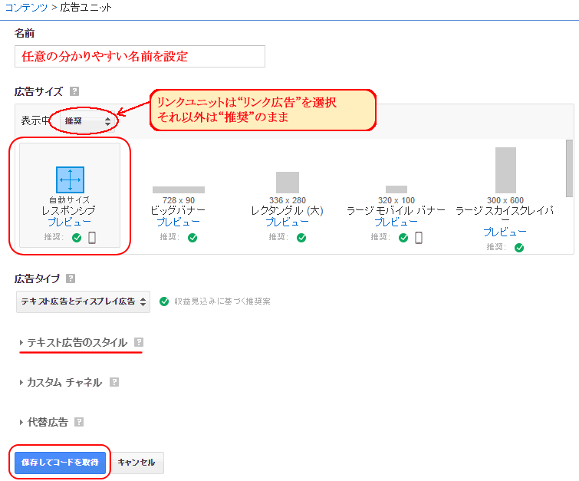The image size is (579, 481).
Task: Select the responsive auto-size ad icon
Action: click(x=70, y=180)
